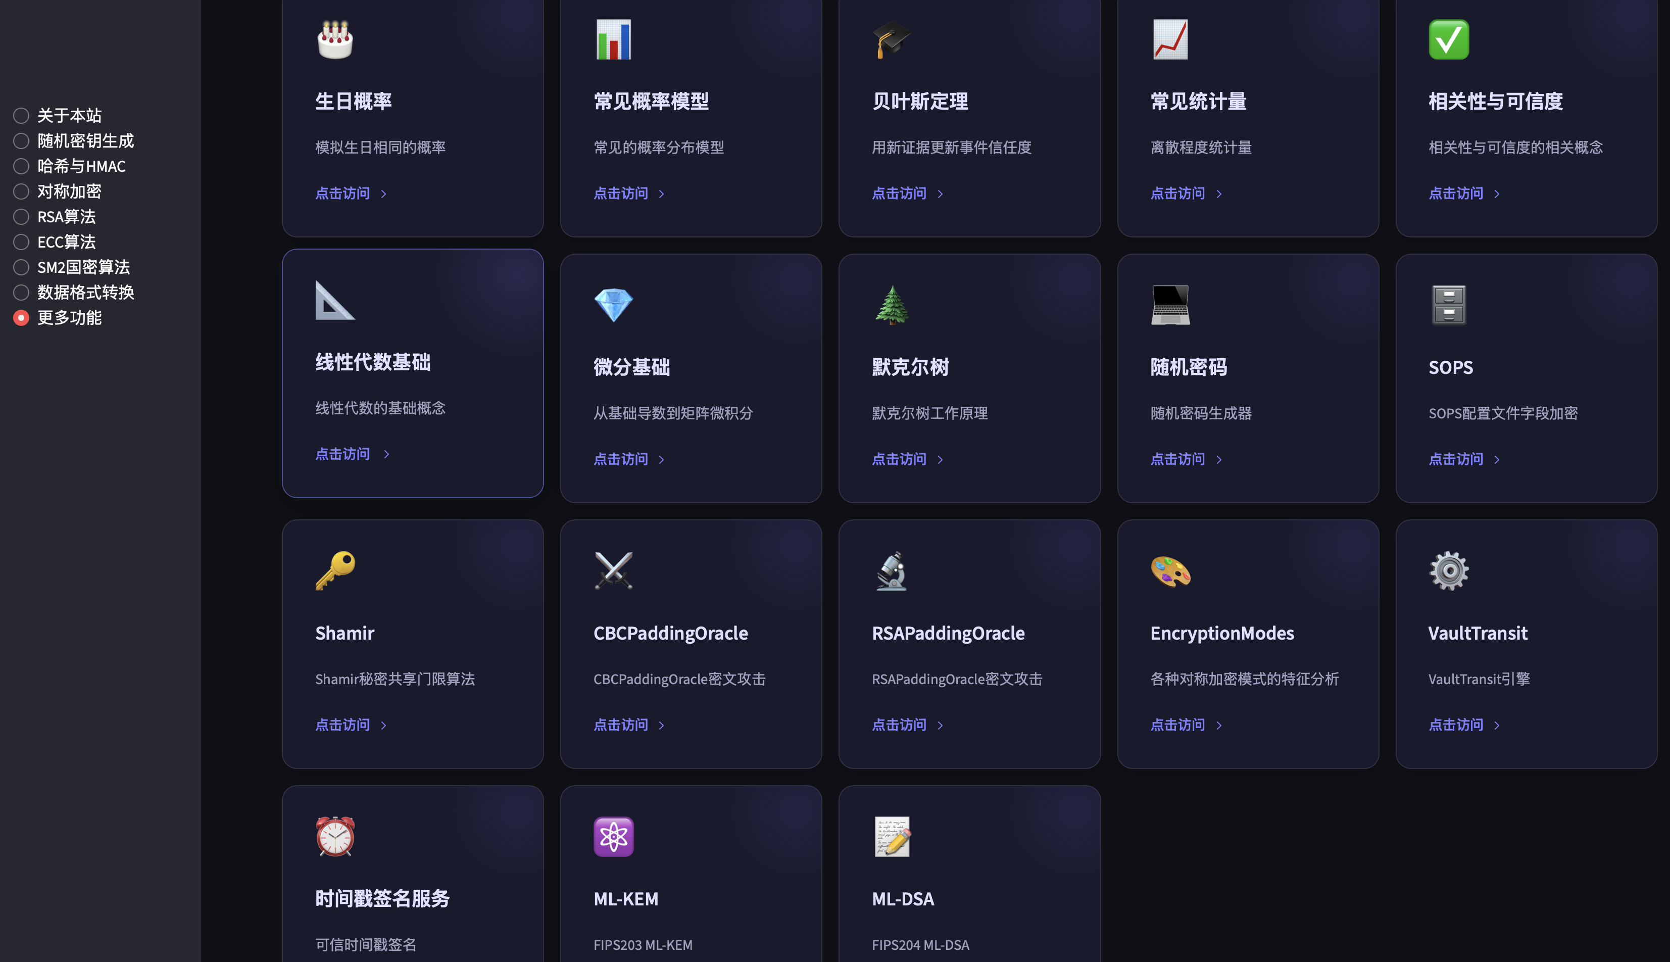Click the atom icon for ML-KEM
Screen dimensions: 1670x962
tap(613, 837)
